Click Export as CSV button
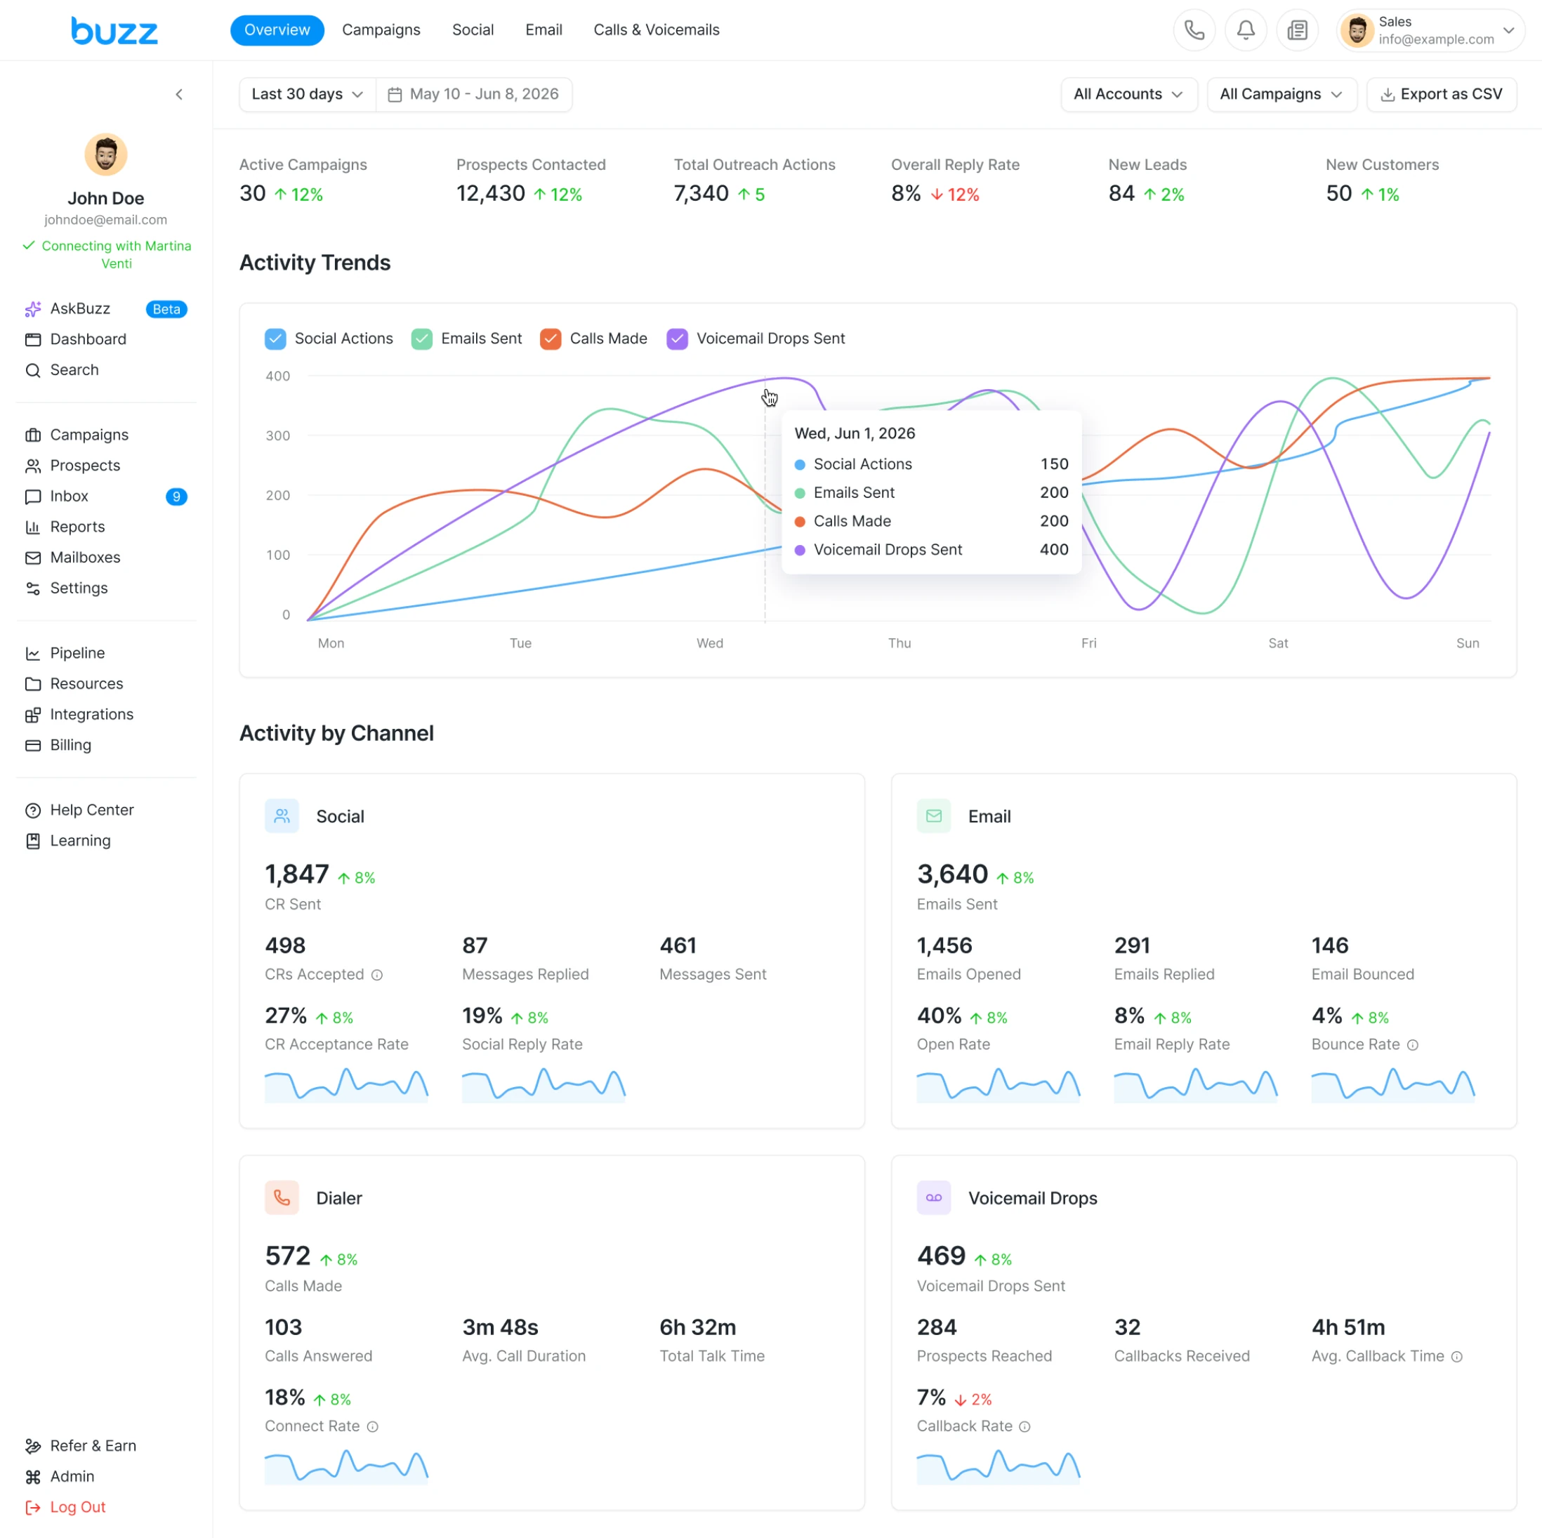 [x=1442, y=94]
